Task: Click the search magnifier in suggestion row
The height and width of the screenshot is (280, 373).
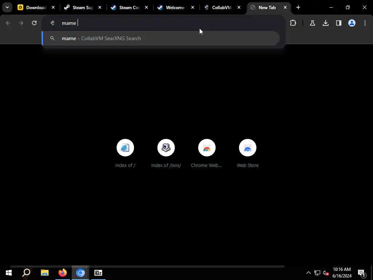Action: coord(52,38)
